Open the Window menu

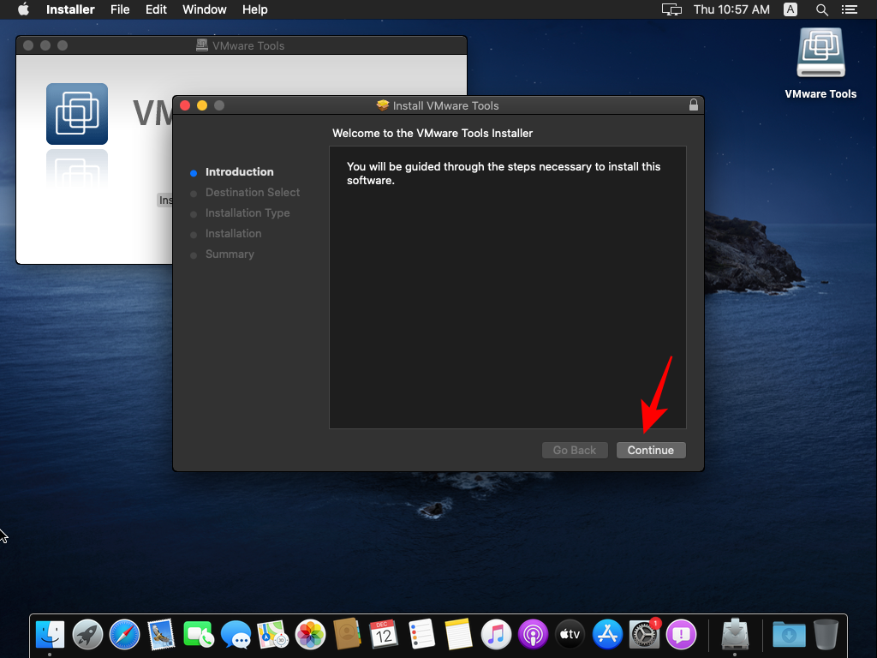[205, 9]
